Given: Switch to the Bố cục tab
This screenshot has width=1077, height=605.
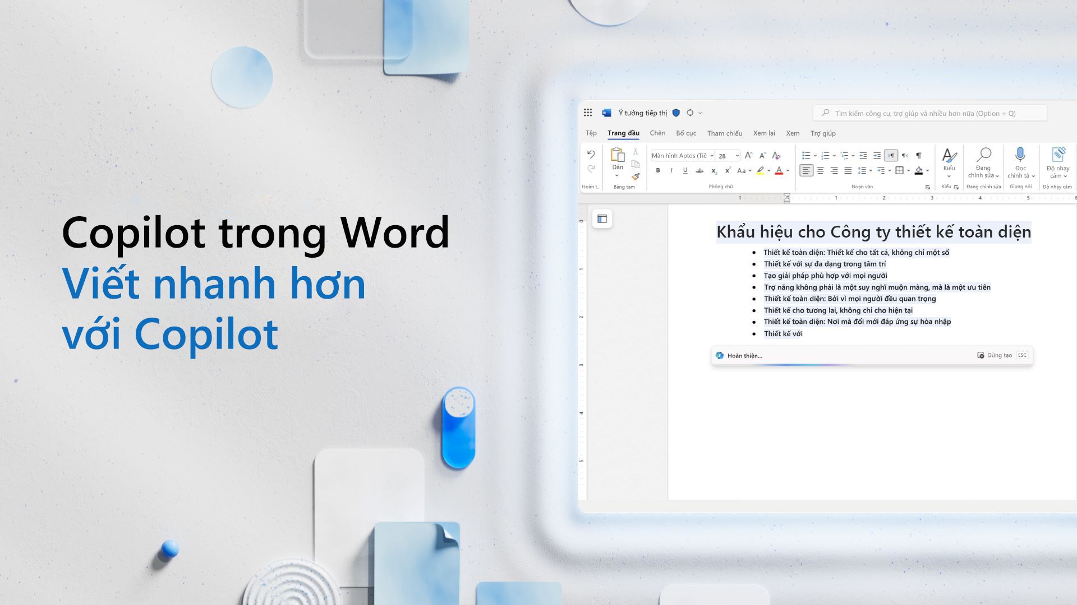Looking at the screenshot, I should tap(686, 133).
